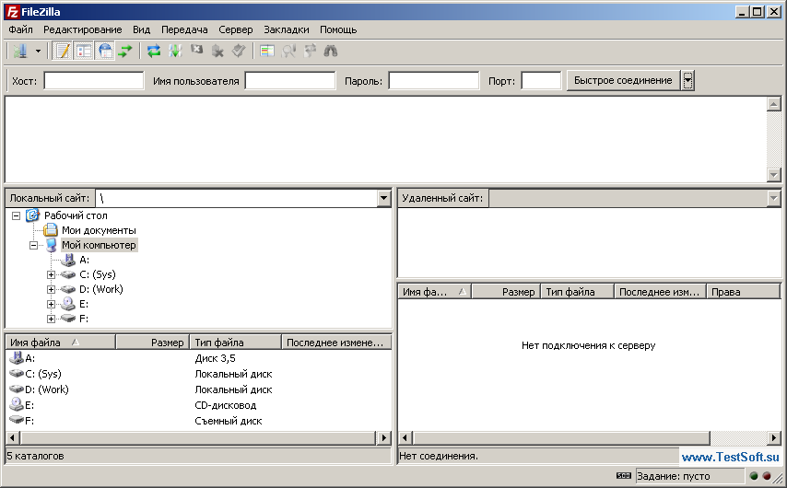
Task: Sort remote list by Права column
Action: [x=744, y=291]
